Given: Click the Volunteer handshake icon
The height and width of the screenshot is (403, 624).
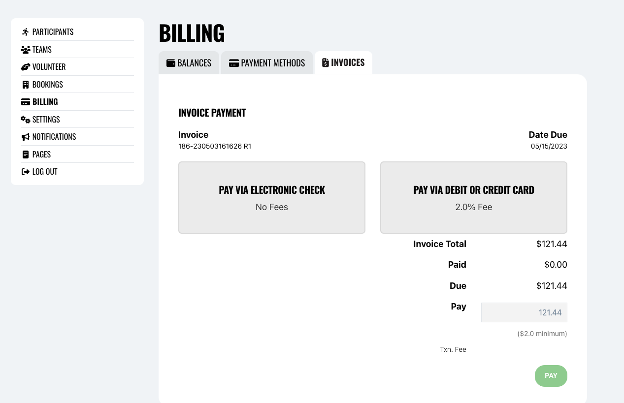Looking at the screenshot, I should pos(26,67).
